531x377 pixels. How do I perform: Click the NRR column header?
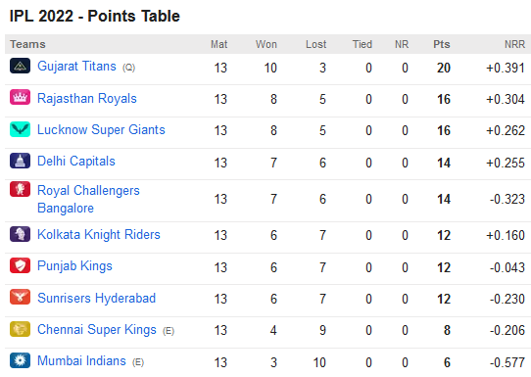[x=514, y=44]
